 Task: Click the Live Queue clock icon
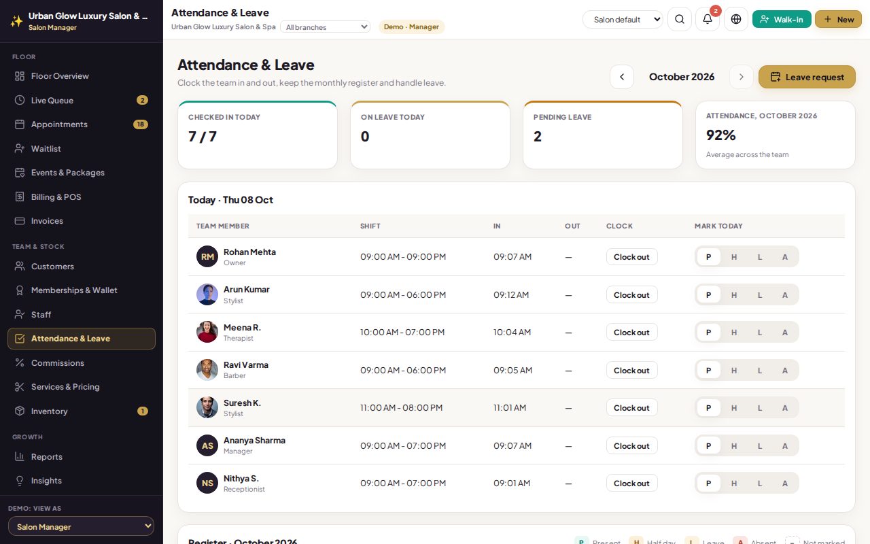(x=20, y=100)
